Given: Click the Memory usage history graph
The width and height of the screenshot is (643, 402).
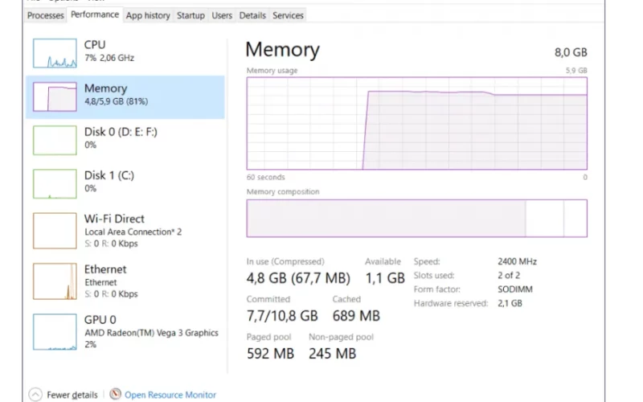Looking at the screenshot, I should (416, 123).
